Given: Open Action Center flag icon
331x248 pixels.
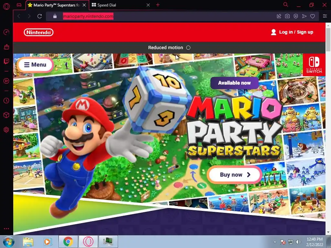Looking at the screenshot, I should [283, 242].
